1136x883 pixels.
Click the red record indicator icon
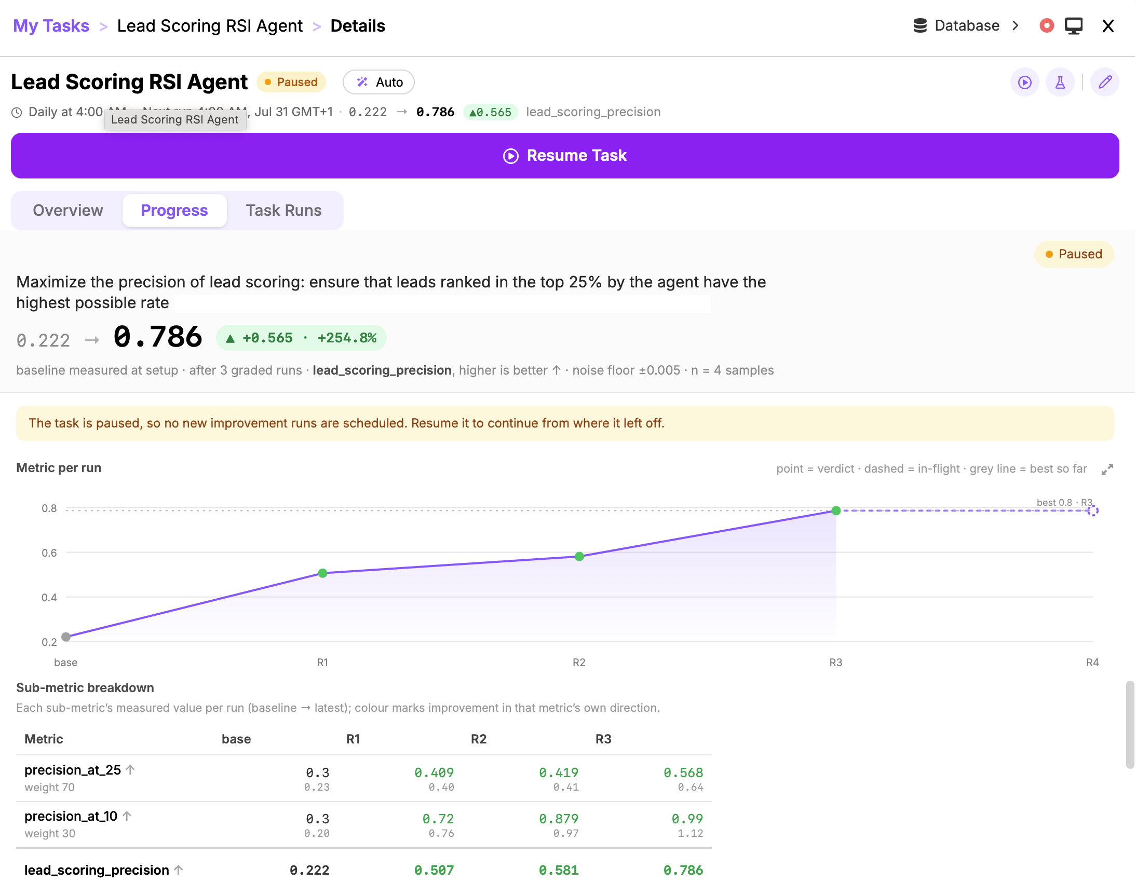(x=1047, y=25)
